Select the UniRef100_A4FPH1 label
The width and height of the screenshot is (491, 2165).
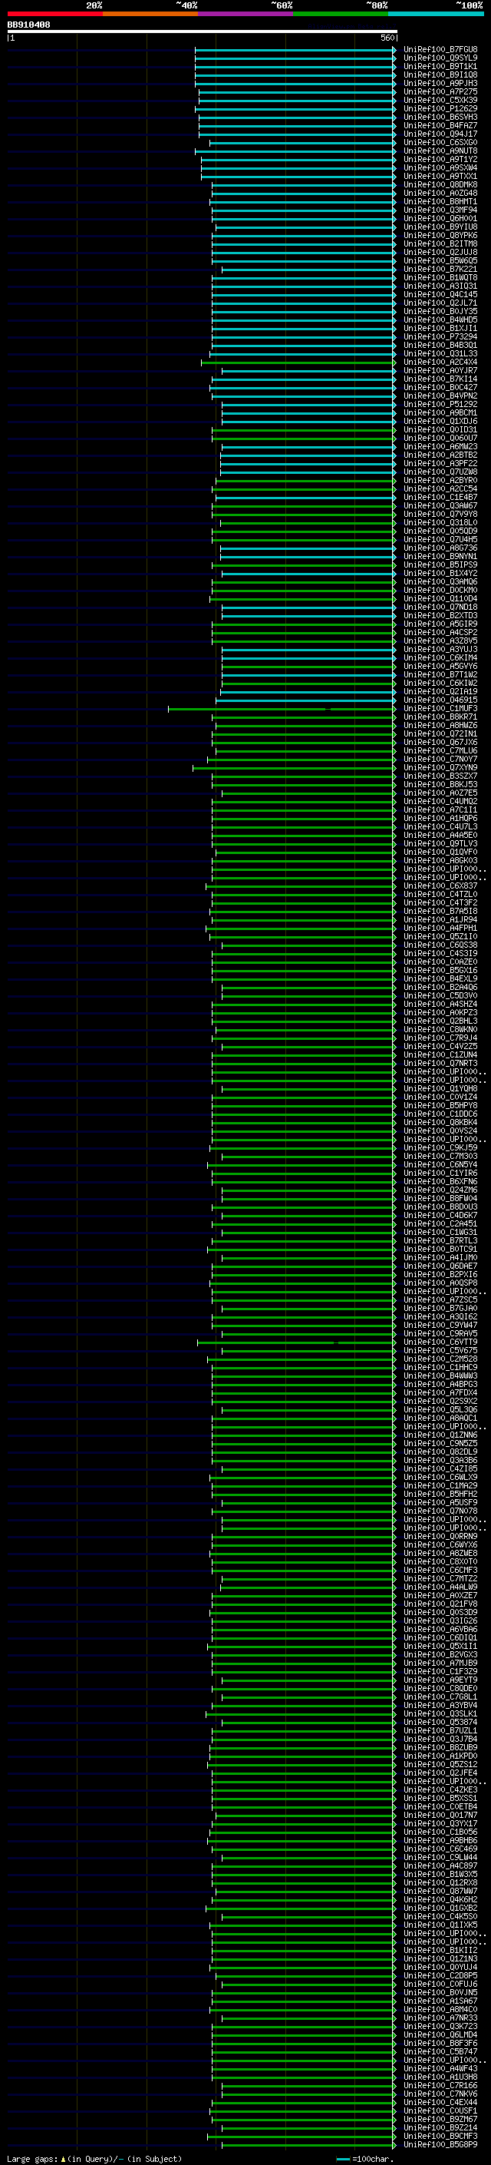pos(440,929)
